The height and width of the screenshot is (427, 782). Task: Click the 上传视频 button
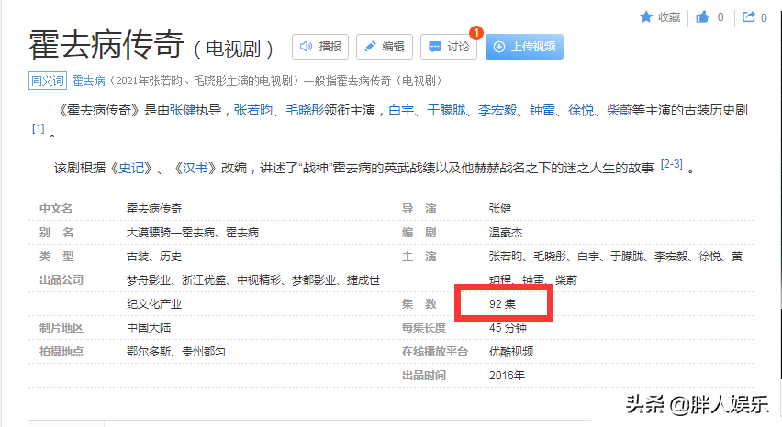(523, 47)
